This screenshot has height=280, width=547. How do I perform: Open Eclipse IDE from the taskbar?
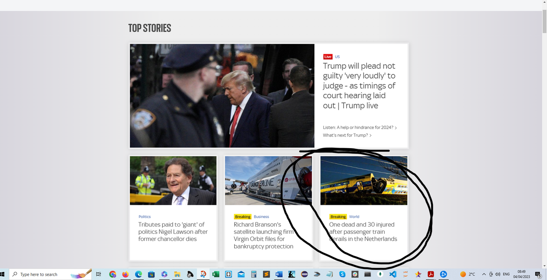pyautogui.click(x=304, y=274)
